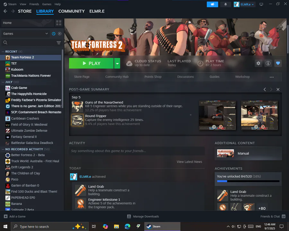Viewport: 289px width, 231px height.
Task: Open the Help menu
Action: click(x=57, y=4)
